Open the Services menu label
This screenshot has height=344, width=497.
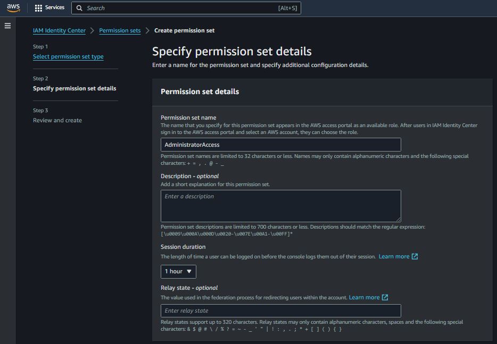[x=55, y=8]
